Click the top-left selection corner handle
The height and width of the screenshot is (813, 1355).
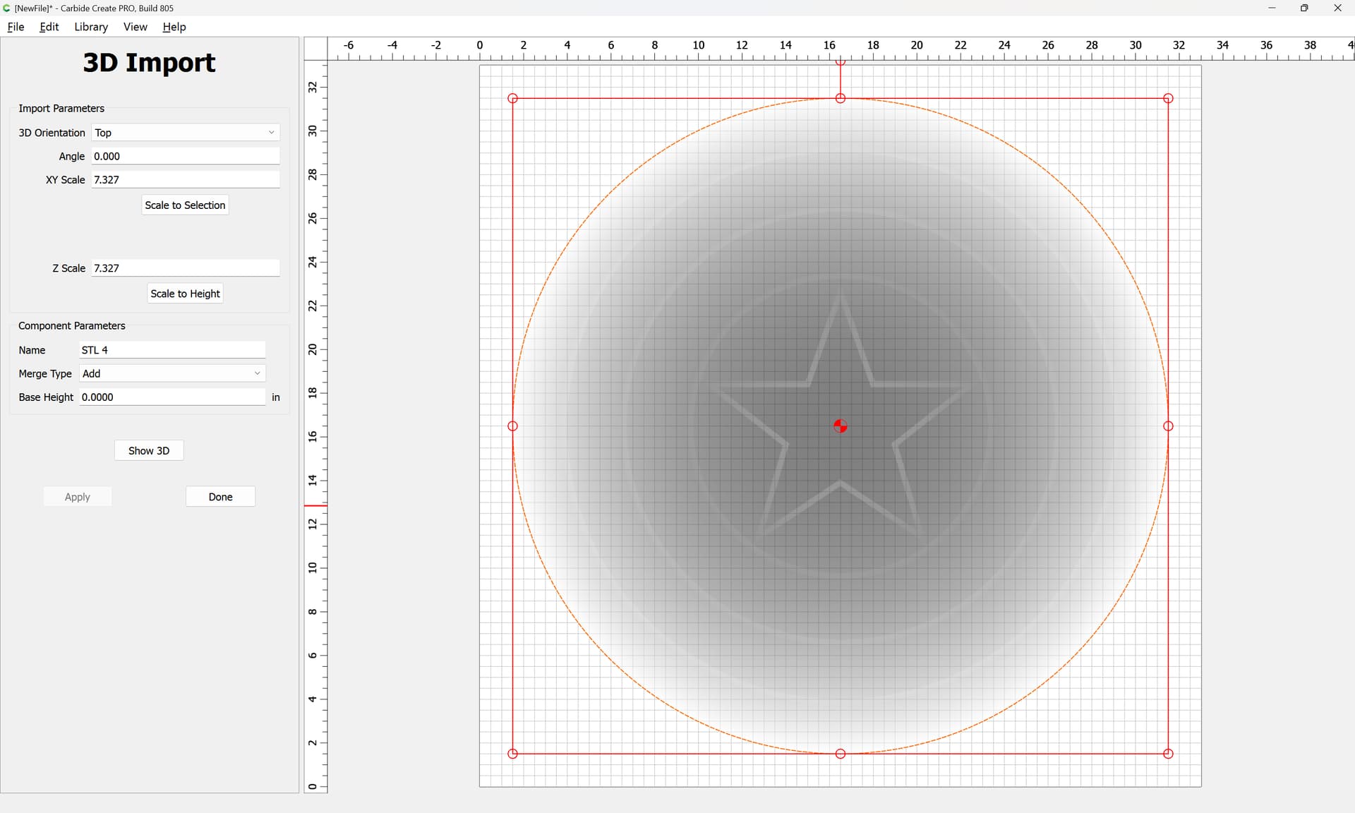point(513,99)
